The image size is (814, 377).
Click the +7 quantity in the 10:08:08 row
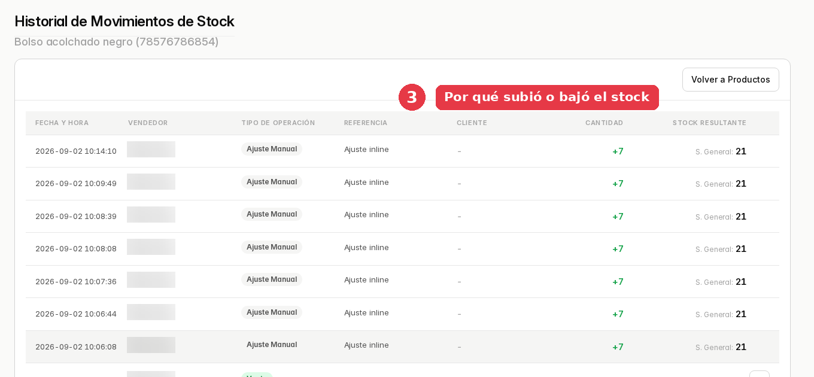pos(618,249)
